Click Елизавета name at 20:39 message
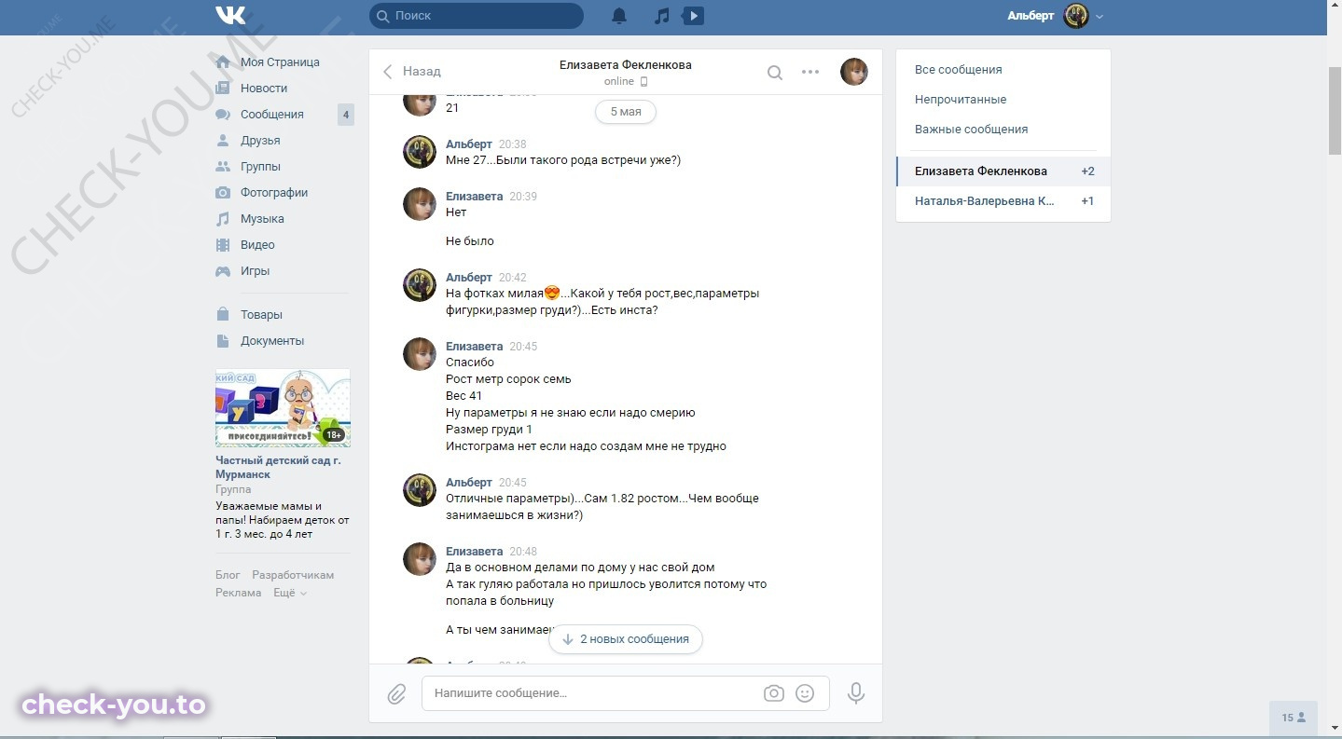 click(474, 197)
